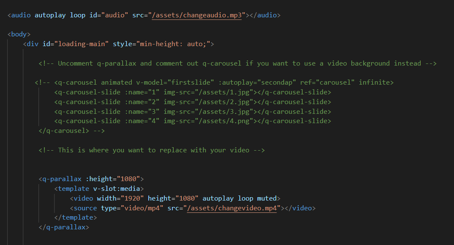The image size is (454, 245).
Task: Open the changevideo.mp4 file link
Action: 232,208
